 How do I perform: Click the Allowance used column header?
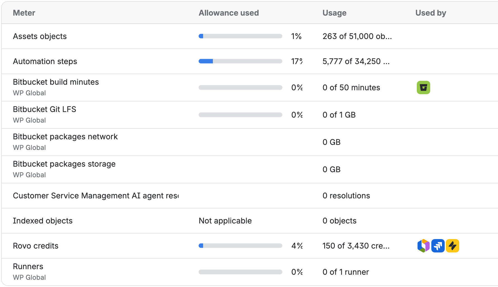[229, 13]
